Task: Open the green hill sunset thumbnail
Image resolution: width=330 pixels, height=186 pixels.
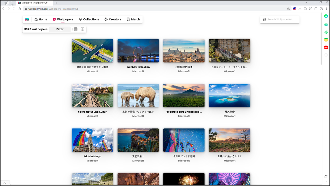Action: click(x=184, y=95)
